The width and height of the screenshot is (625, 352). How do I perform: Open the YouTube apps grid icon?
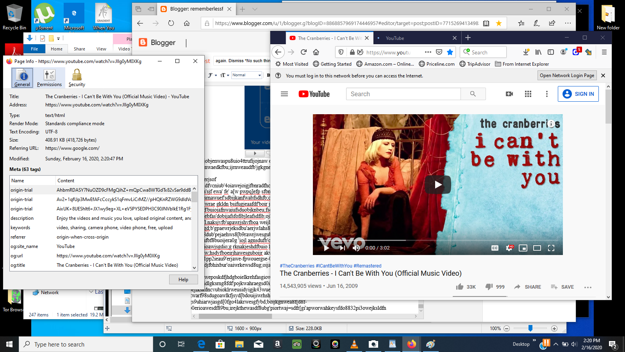(528, 94)
